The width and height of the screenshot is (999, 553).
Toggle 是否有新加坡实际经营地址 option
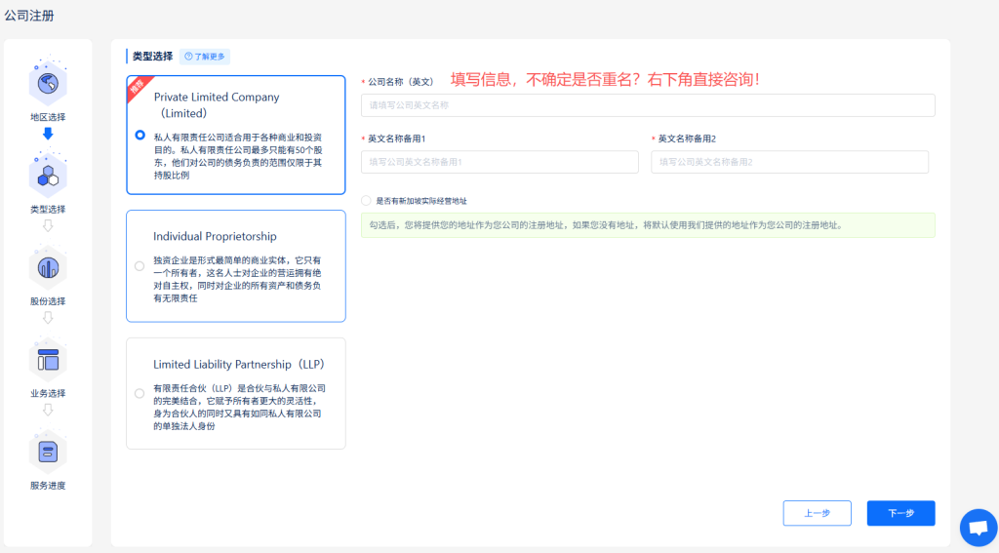click(x=366, y=201)
